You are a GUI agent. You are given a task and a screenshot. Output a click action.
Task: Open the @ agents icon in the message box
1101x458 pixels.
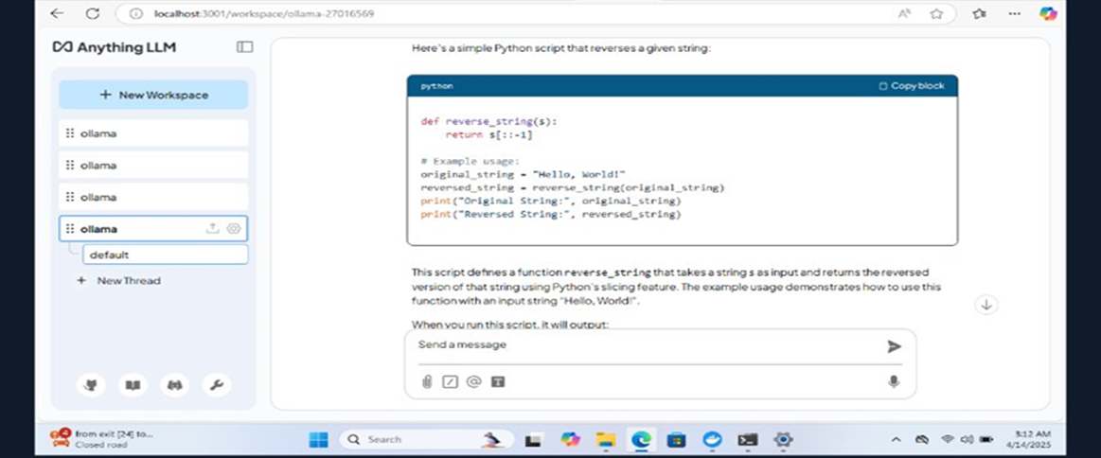(474, 382)
